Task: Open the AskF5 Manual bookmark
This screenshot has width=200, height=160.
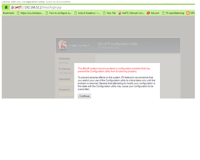Action: coord(131,13)
